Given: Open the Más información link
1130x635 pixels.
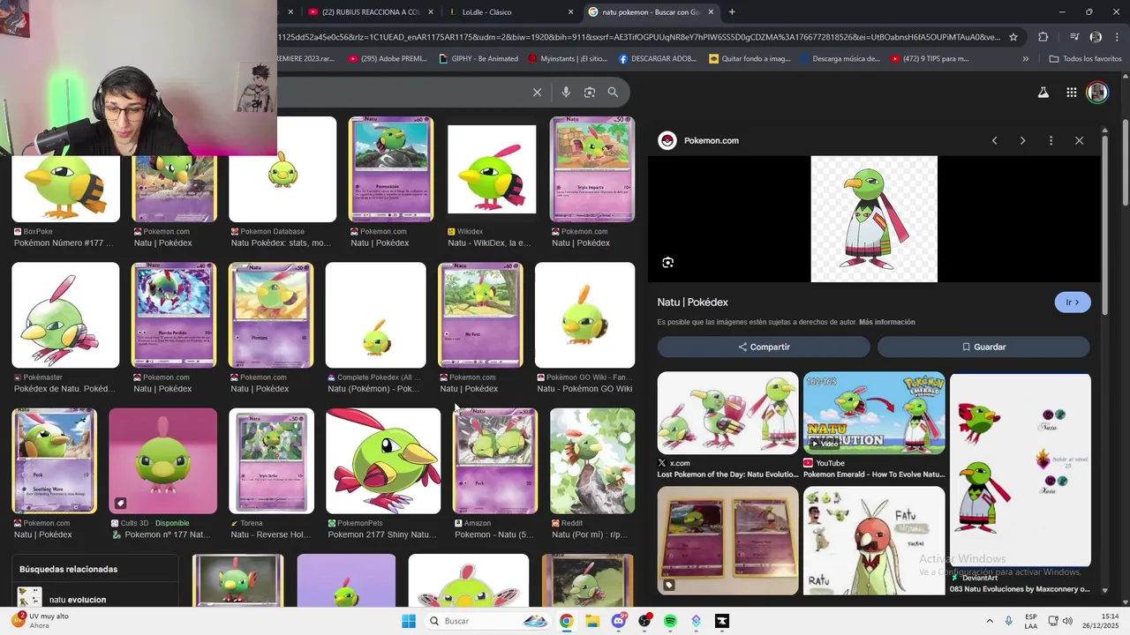Looking at the screenshot, I should (x=886, y=322).
